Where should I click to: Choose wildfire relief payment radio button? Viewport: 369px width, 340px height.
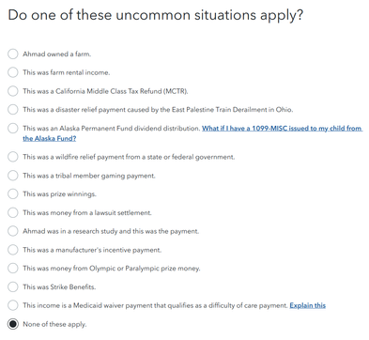(x=13, y=157)
